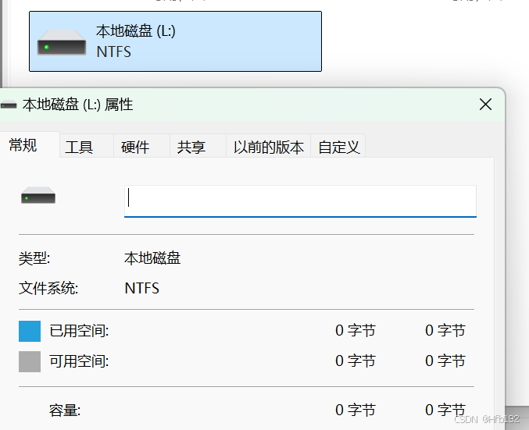The image size is (529, 430).
Task: Click the drive icon beside the name field
Action: pyautogui.click(x=38, y=195)
